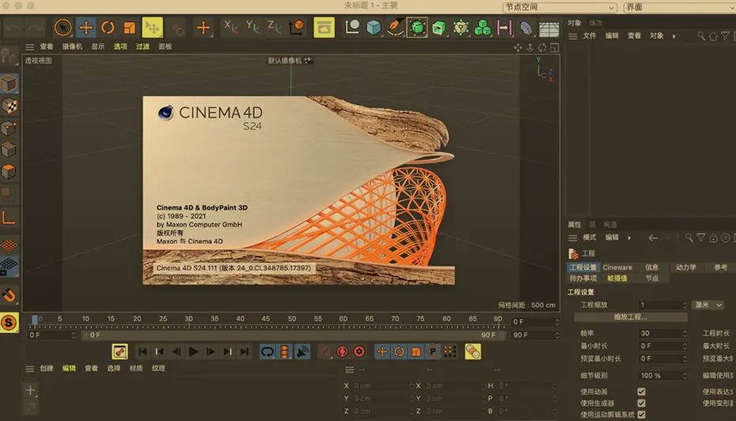The height and width of the screenshot is (421, 736).
Task: Click the 帧率 stepper arrows showing 30
Action: pos(685,333)
